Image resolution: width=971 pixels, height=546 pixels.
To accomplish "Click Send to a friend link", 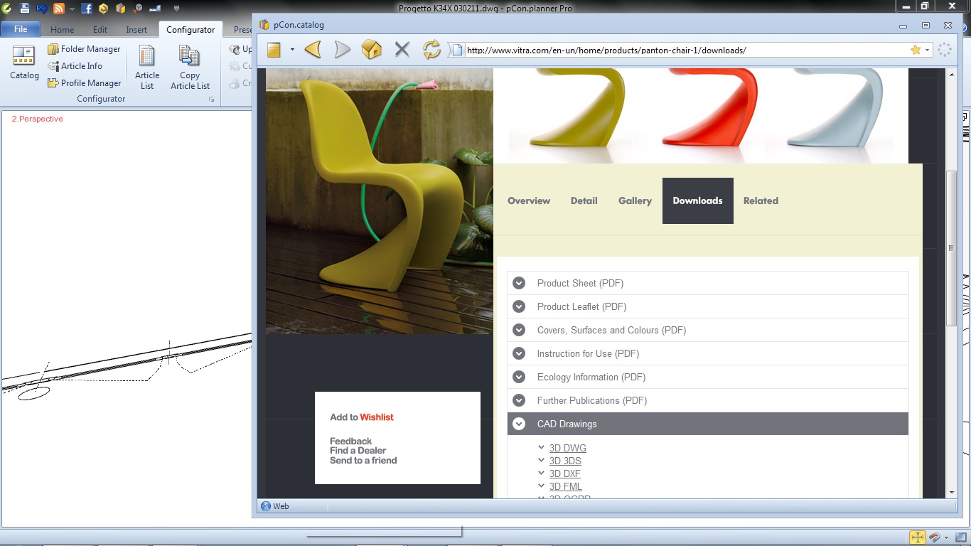I will pos(363,461).
